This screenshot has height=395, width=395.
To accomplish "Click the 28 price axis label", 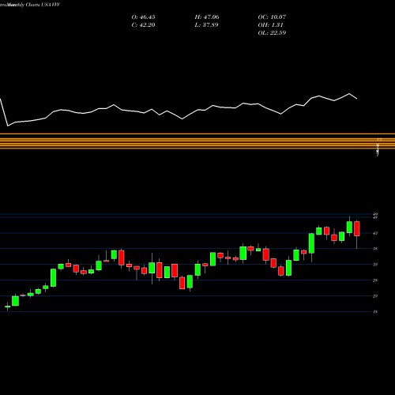I will [375, 280].
